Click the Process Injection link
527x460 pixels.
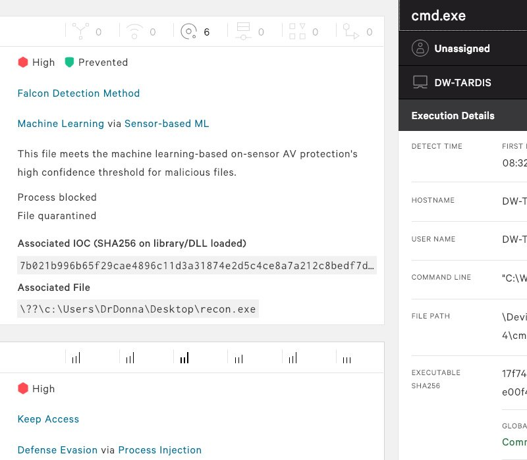click(x=161, y=450)
